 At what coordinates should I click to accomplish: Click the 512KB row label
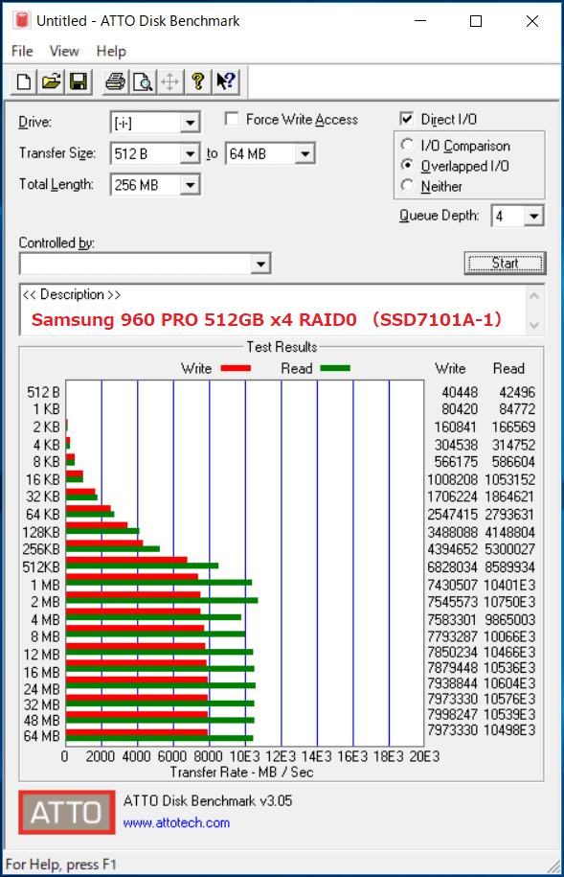click(41, 567)
